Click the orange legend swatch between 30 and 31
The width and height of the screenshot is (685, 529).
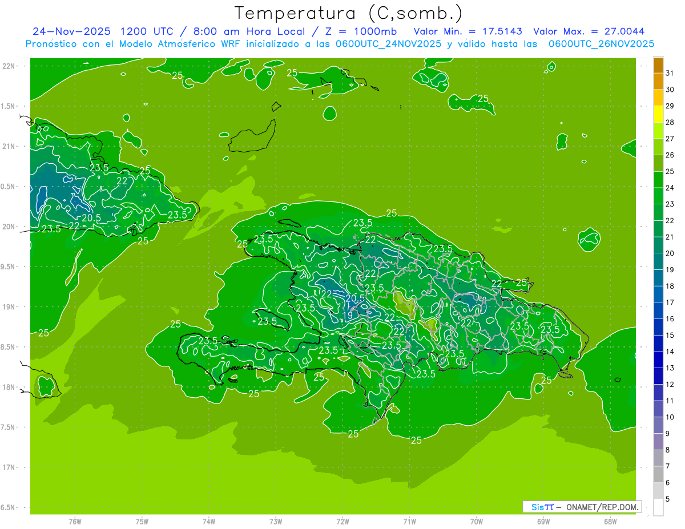click(x=658, y=82)
